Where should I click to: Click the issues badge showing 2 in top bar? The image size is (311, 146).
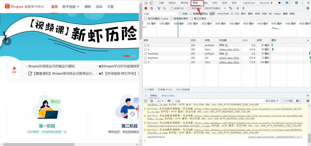click(288, 3)
